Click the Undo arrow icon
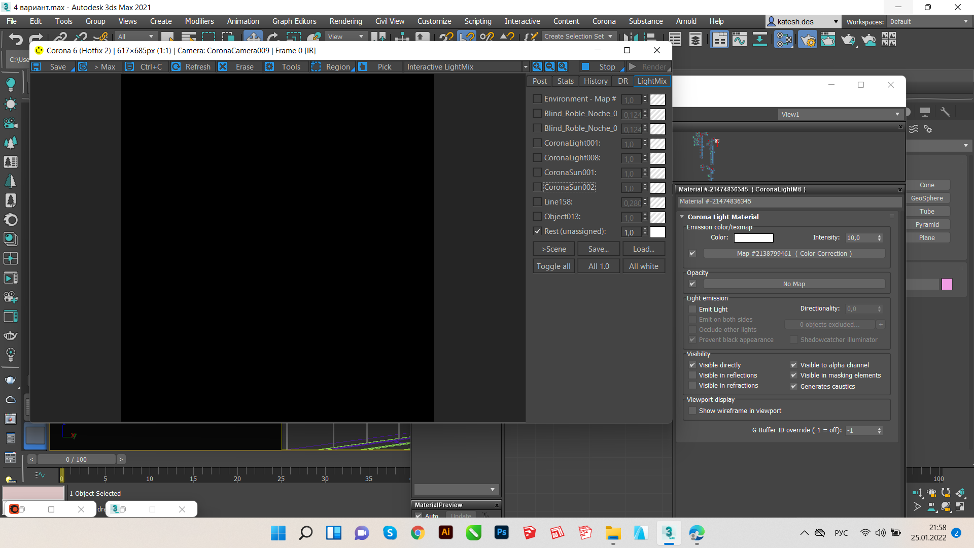The width and height of the screenshot is (974, 548). pos(16,39)
